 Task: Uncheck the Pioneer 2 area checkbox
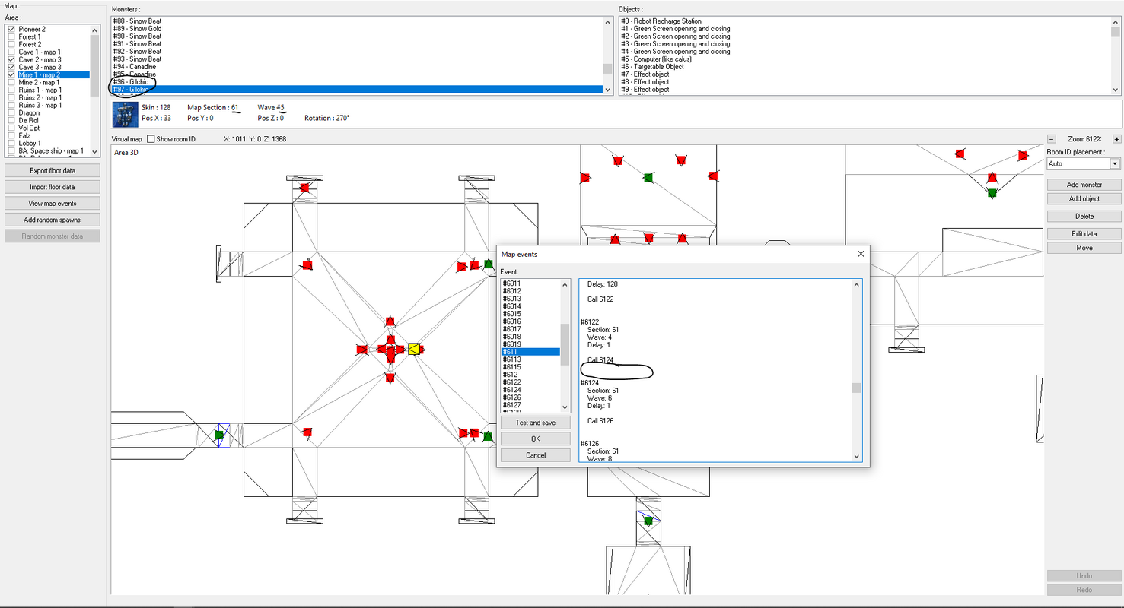tap(11, 29)
